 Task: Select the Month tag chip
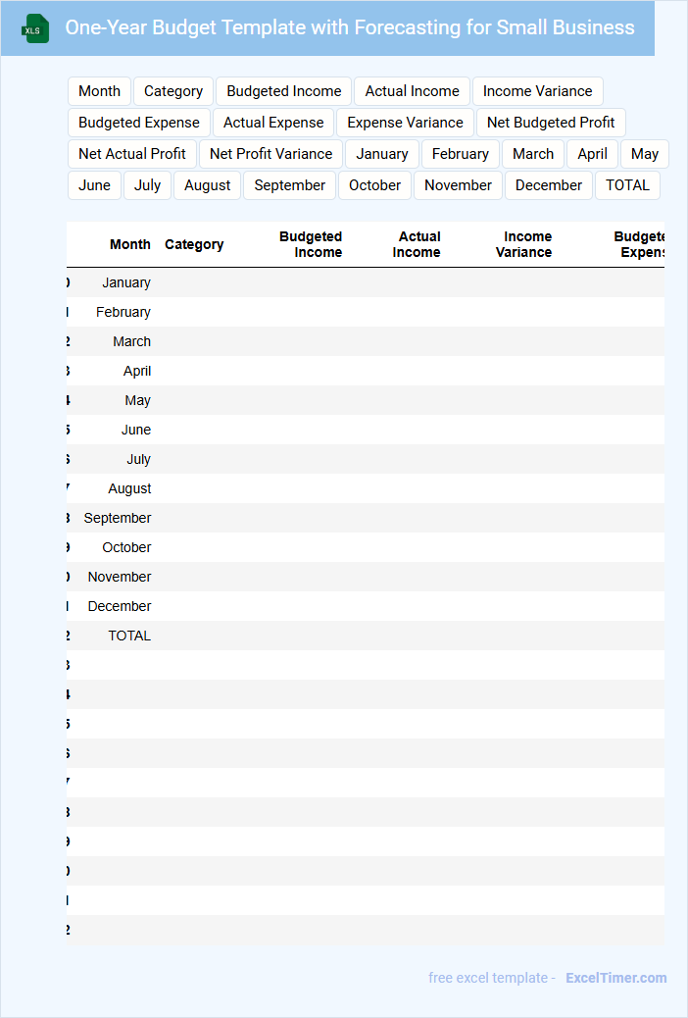tap(99, 91)
